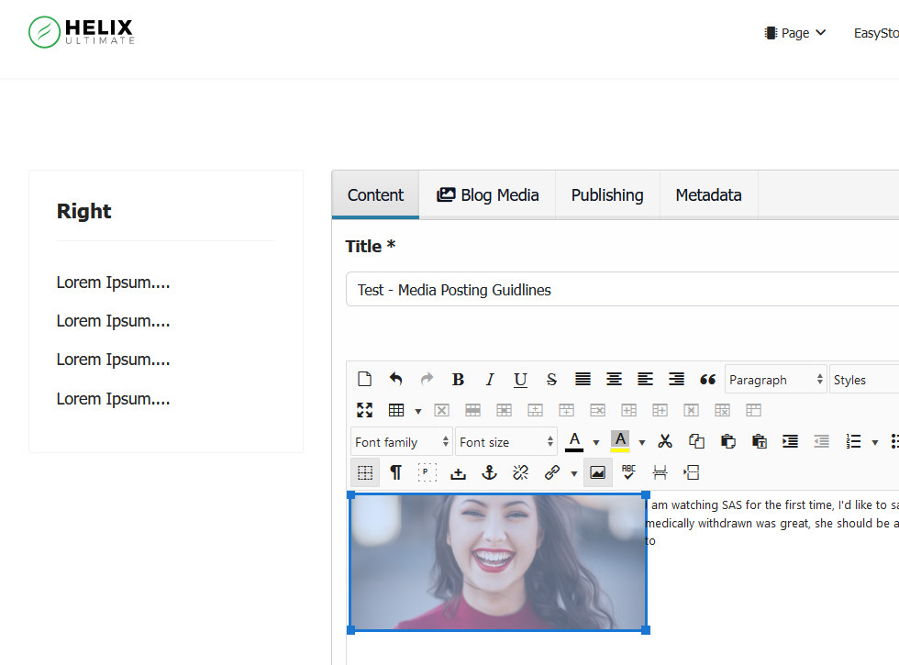Viewport: 899px width, 665px height.
Task: Insert an anchor
Action: 490,472
